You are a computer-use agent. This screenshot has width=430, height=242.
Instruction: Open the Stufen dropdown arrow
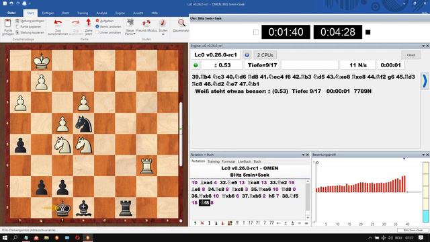click(163, 34)
